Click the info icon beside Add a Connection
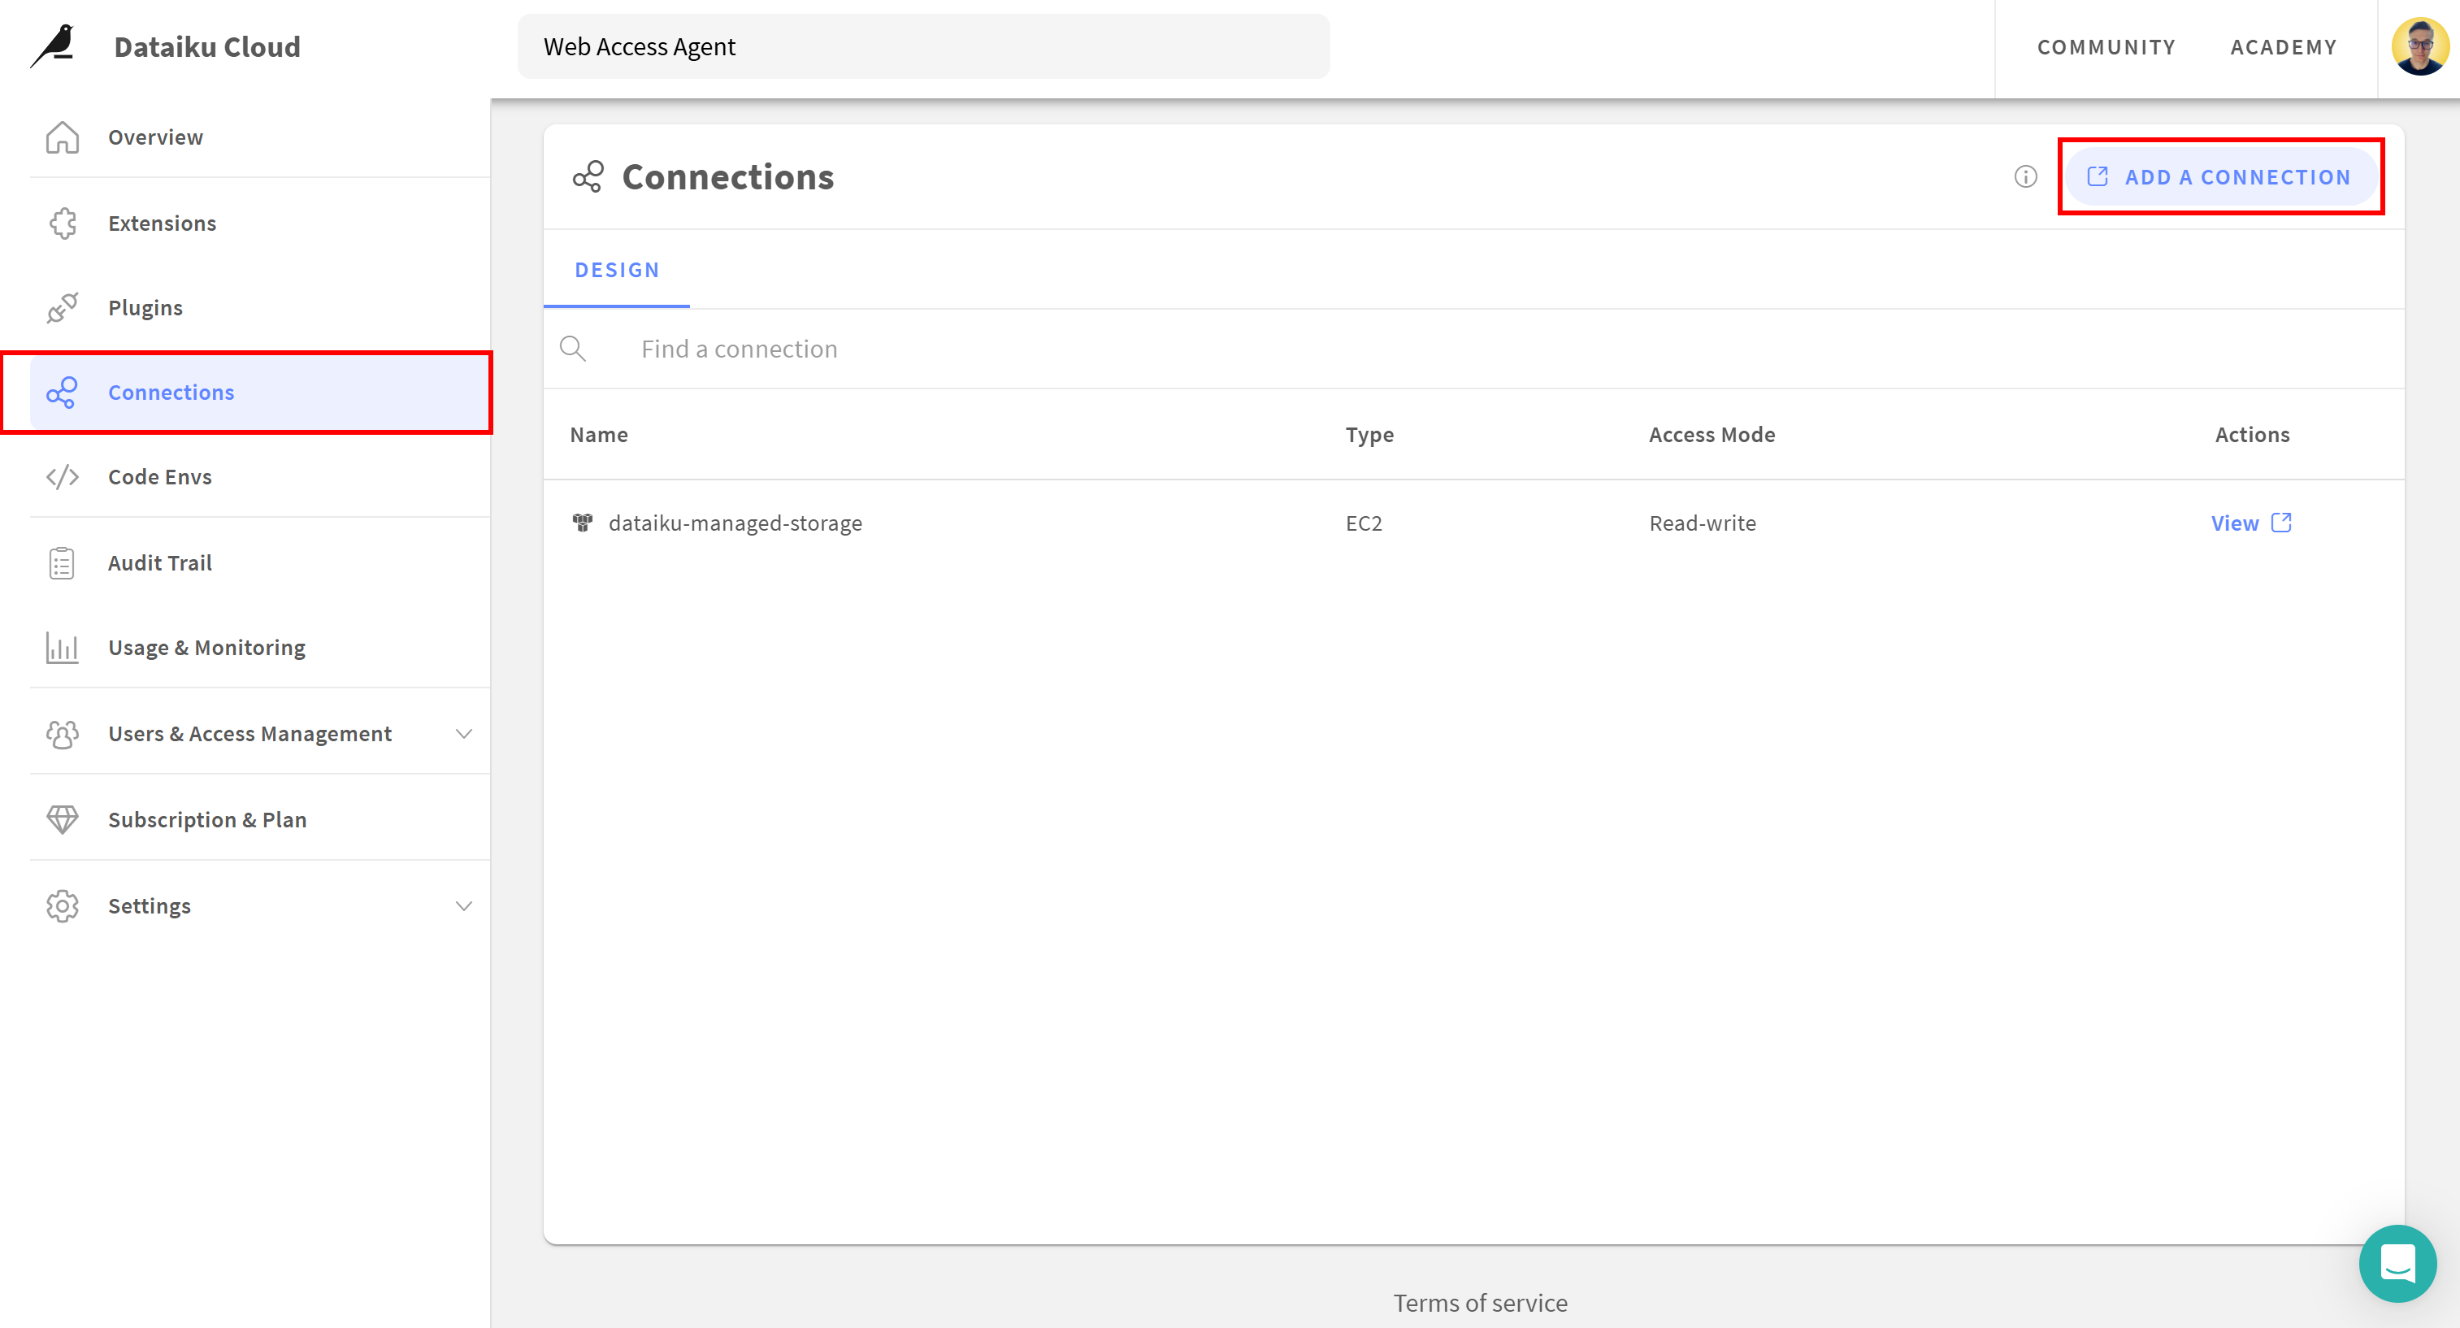Screen dimensions: 2460x1328 pyautogui.click(x=2025, y=176)
